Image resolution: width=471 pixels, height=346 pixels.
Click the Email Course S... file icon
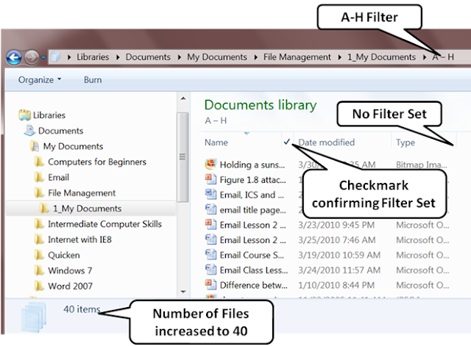(211, 255)
